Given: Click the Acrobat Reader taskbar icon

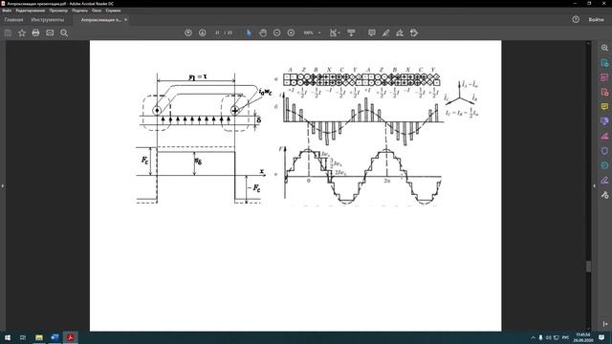Looking at the screenshot, I should (70, 337).
